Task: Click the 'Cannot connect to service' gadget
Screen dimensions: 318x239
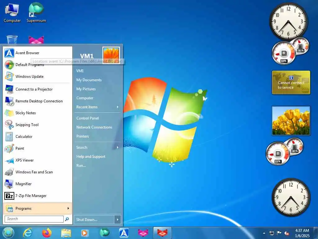Action: [x=291, y=82]
